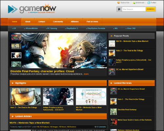
Task: Click the Halo 3 helmet image in Highlights
Action: pyautogui.click(x=25, y=97)
